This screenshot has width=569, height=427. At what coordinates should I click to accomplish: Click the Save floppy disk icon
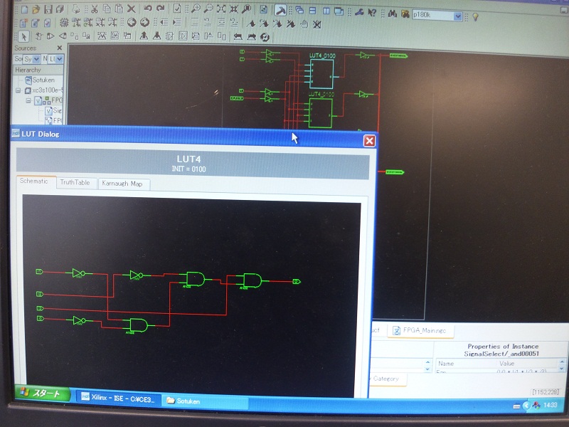coord(48,9)
